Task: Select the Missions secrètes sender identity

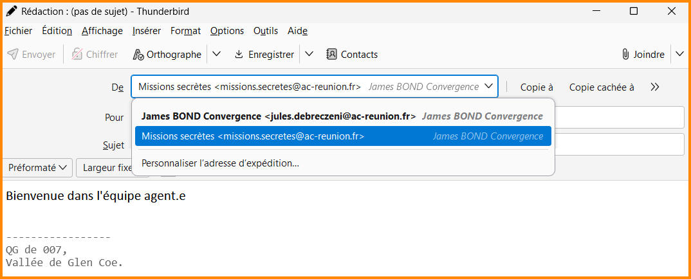Action: point(342,136)
